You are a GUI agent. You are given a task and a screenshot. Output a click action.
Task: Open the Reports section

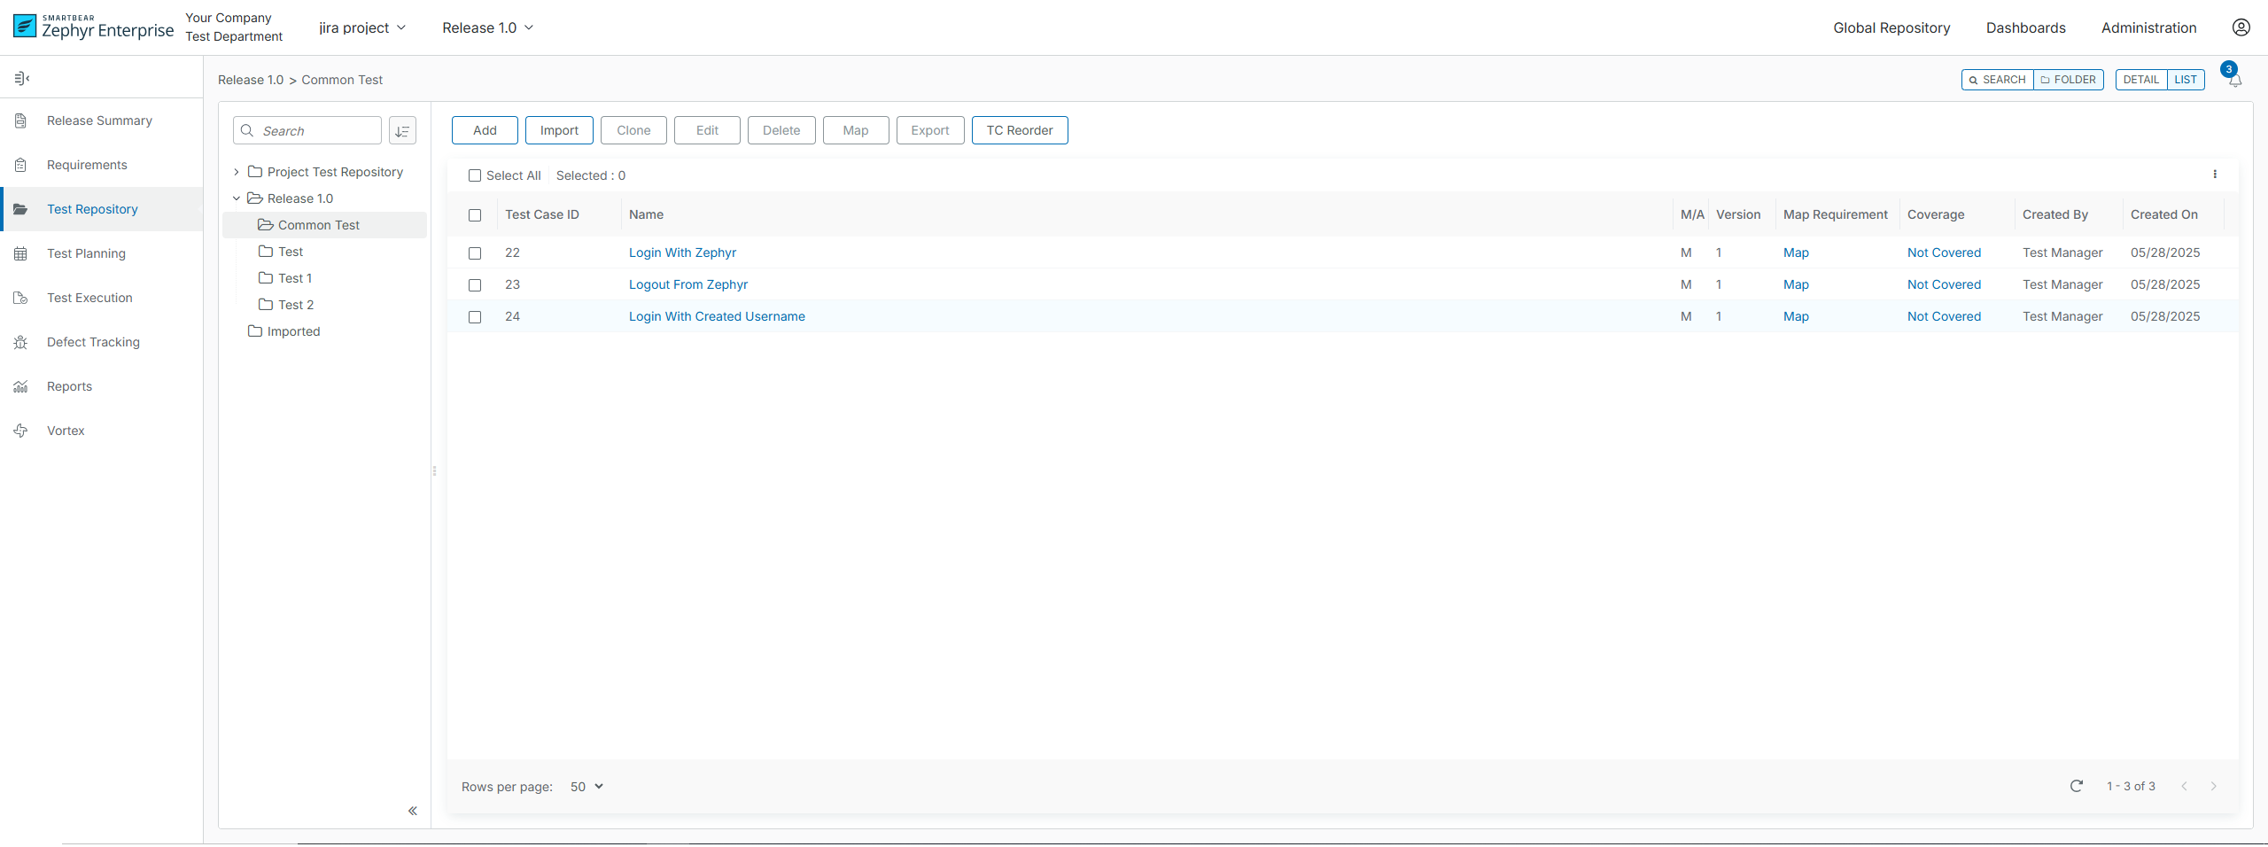click(69, 386)
